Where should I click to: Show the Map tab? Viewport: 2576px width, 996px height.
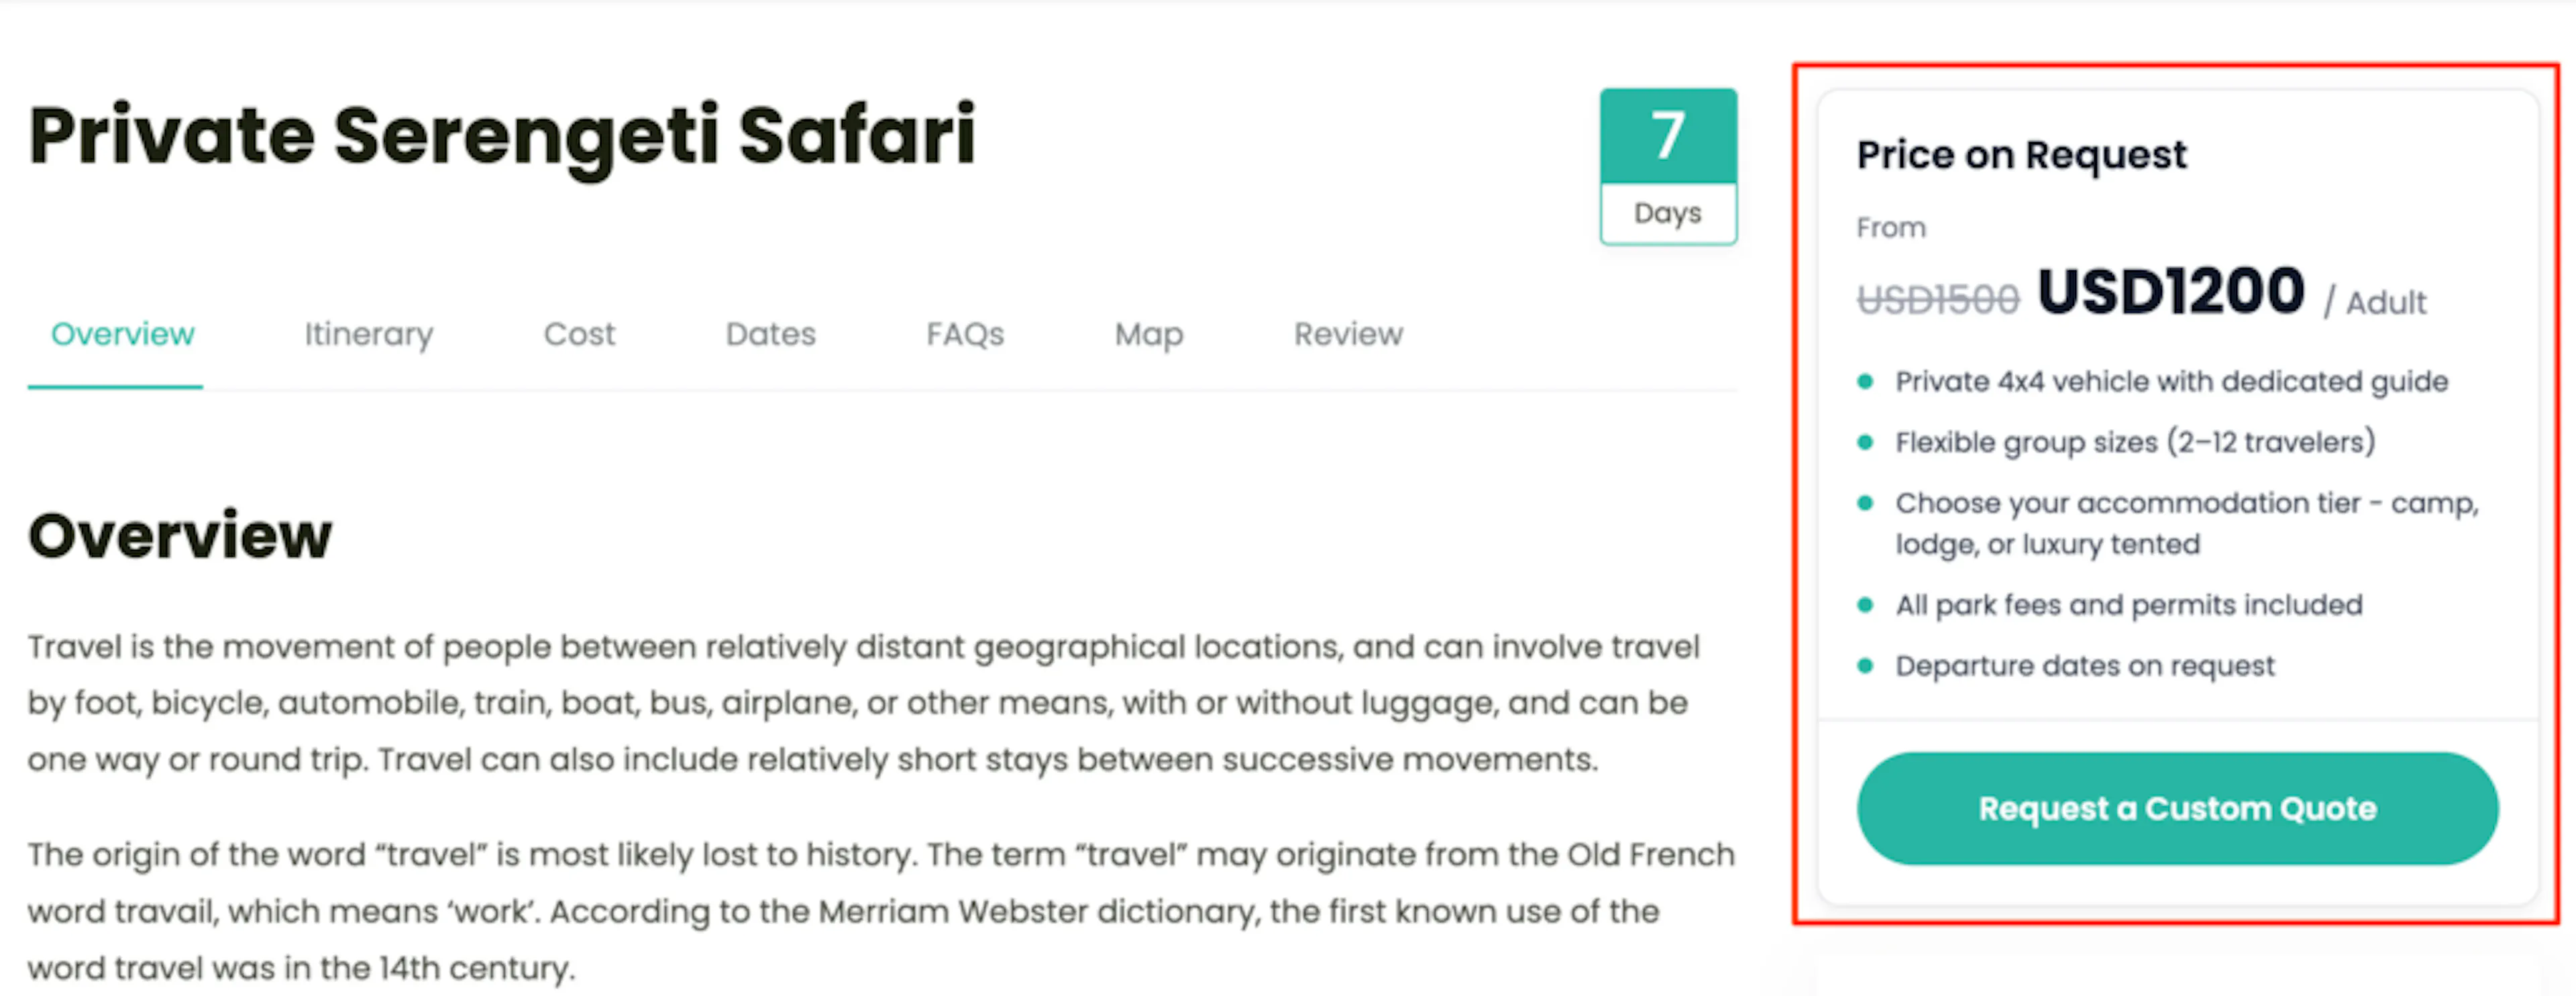point(1148,334)
